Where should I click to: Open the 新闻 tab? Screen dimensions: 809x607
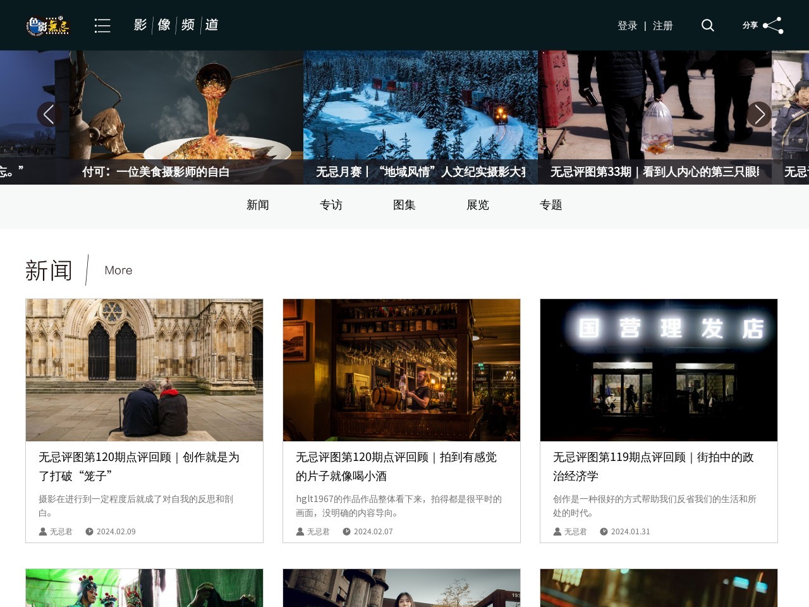click(x=258, y=205)
